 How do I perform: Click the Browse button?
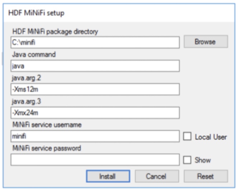pos(205,42)
